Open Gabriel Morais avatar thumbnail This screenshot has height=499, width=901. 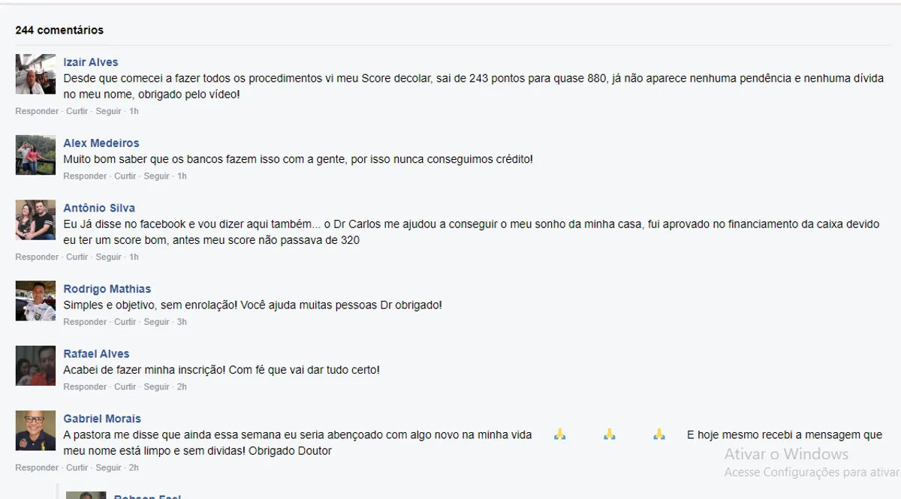[35, 431]
